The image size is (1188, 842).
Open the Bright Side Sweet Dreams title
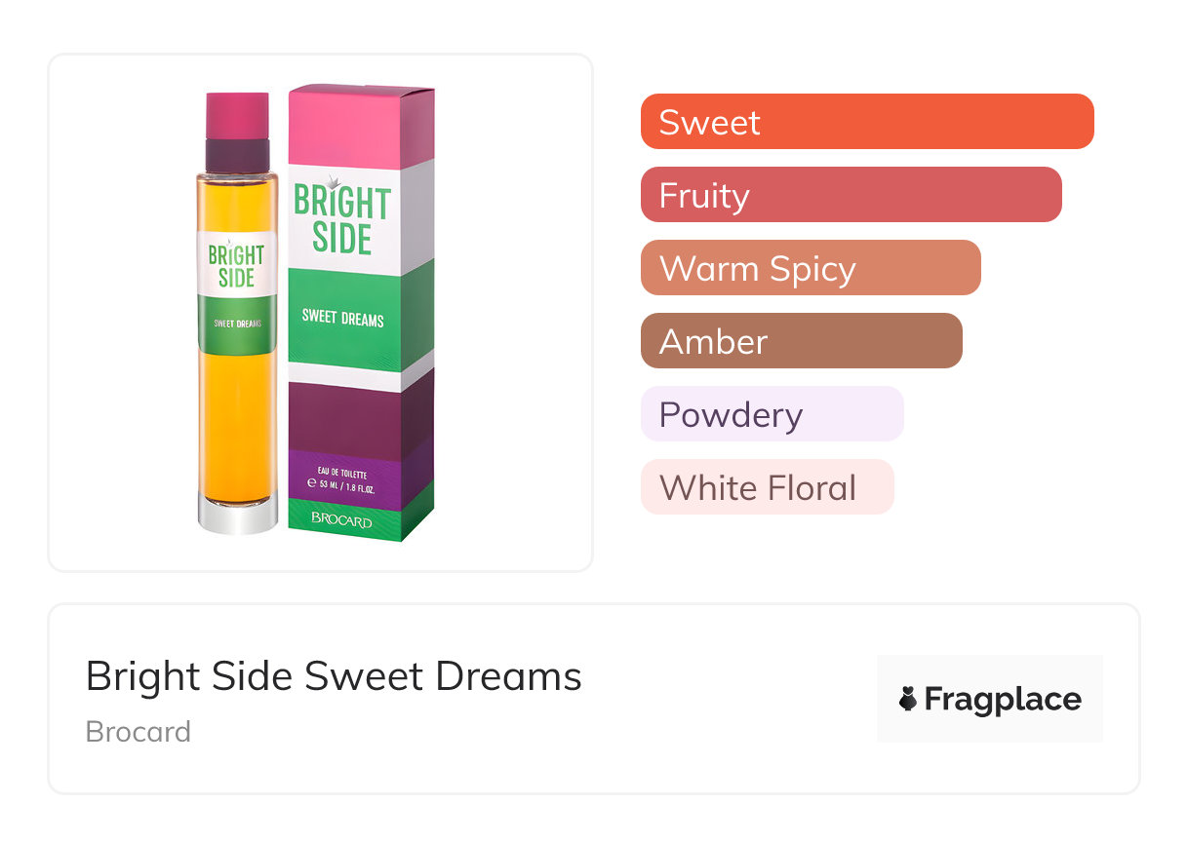[334, 676]
